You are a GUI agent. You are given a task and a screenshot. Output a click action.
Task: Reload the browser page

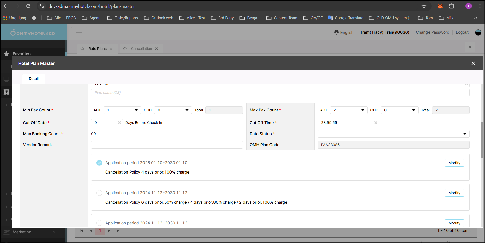[28, 6]
